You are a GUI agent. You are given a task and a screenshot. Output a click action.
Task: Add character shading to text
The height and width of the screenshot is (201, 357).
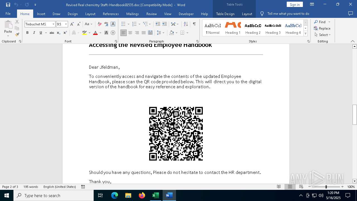(x=106, y=33)
